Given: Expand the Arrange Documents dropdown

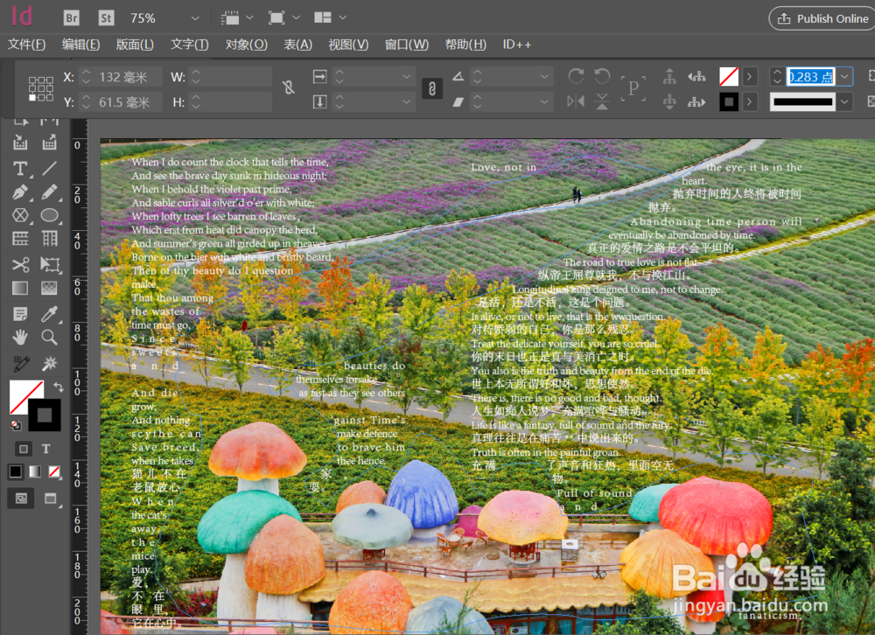Looking at the screenshot, I should (x=343, y=17).
